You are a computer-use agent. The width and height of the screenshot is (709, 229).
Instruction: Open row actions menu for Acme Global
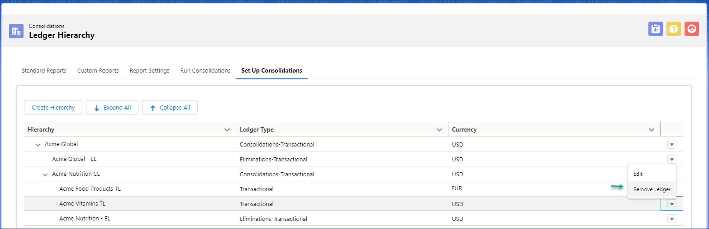coord(672,144)
